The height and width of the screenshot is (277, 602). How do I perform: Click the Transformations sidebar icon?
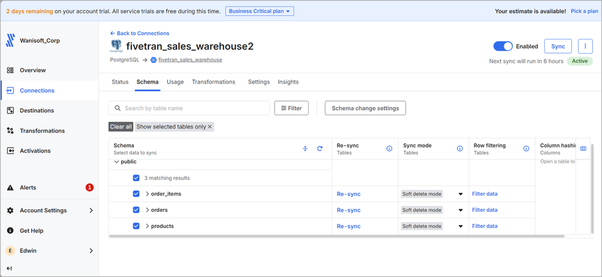point(11,131)
